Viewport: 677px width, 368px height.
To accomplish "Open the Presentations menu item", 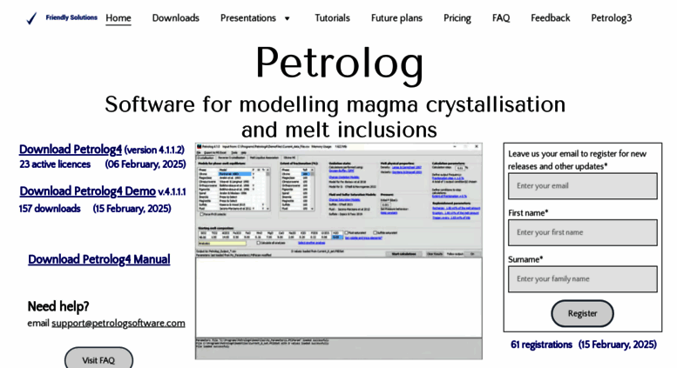I will click(x=247, y=18).
